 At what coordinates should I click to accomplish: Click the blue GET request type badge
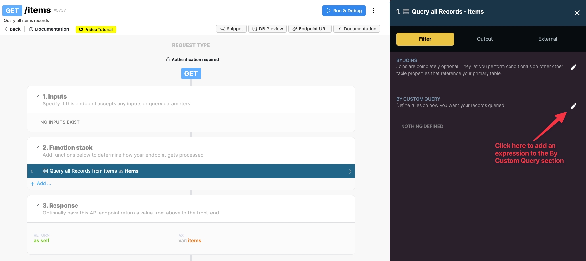pyautogui.click(x=191, y=74)
